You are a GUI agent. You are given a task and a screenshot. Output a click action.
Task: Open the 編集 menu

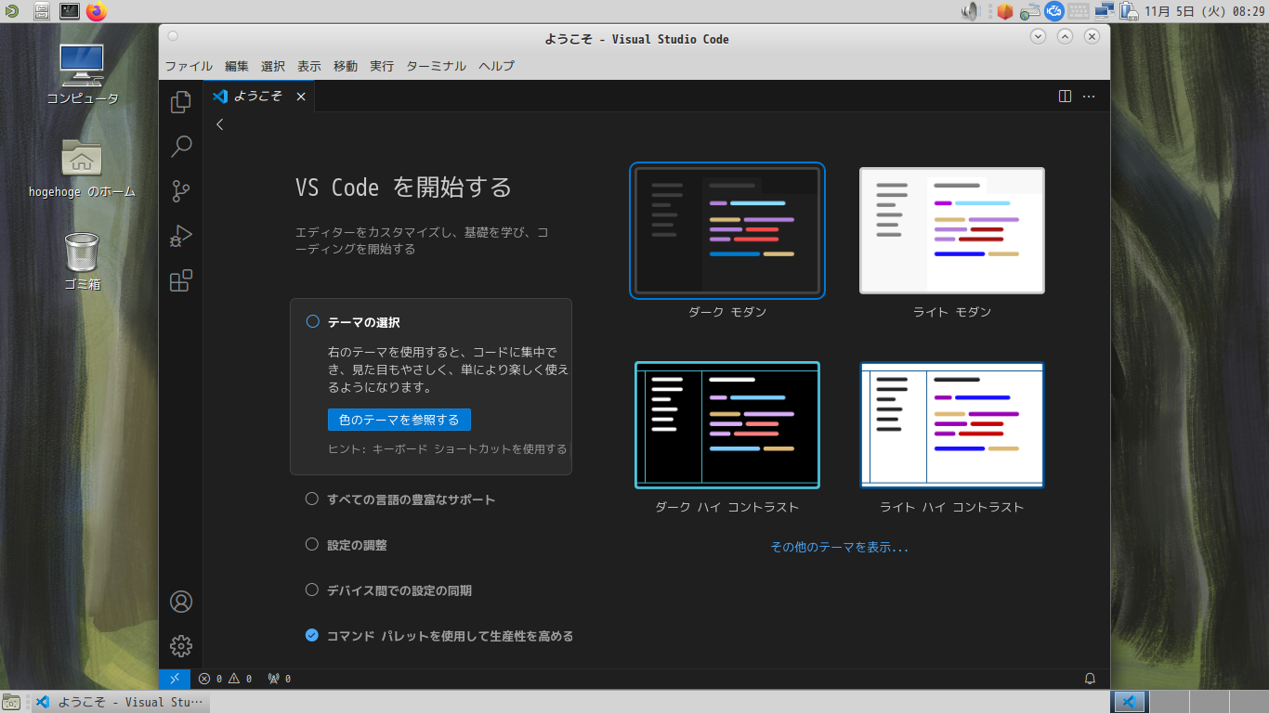[x=237, y=66]
